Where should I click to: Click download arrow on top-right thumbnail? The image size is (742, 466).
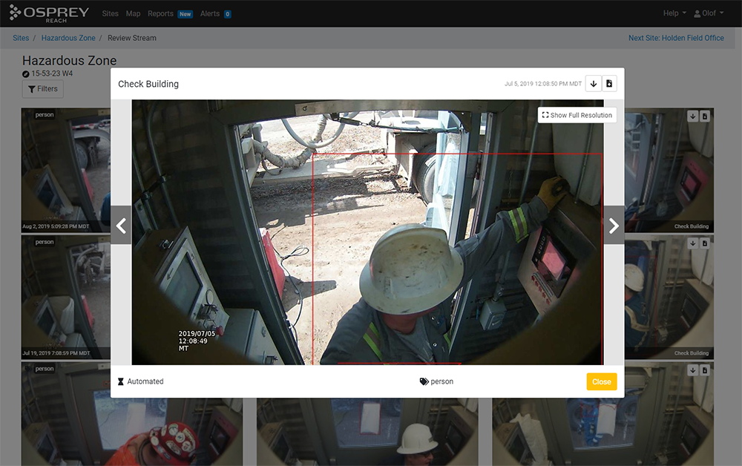(692, 116)
